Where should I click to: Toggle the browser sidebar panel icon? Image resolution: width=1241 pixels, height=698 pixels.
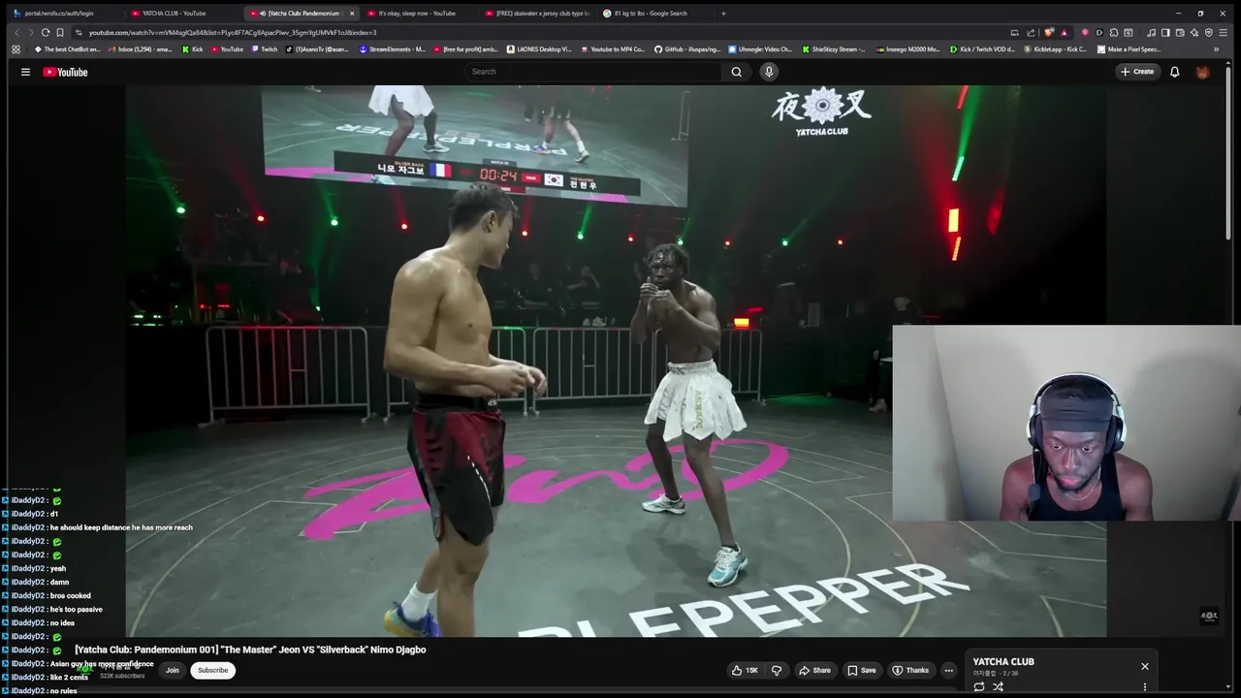pyautogui.click(x=1165, y=32)
